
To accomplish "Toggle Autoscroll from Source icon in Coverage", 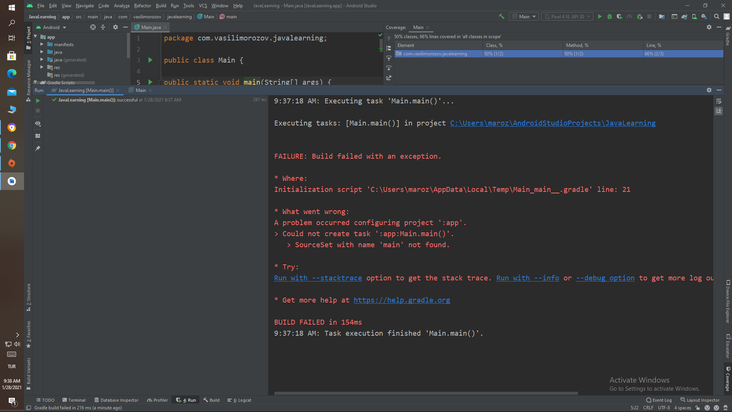I will click(389, 68).
